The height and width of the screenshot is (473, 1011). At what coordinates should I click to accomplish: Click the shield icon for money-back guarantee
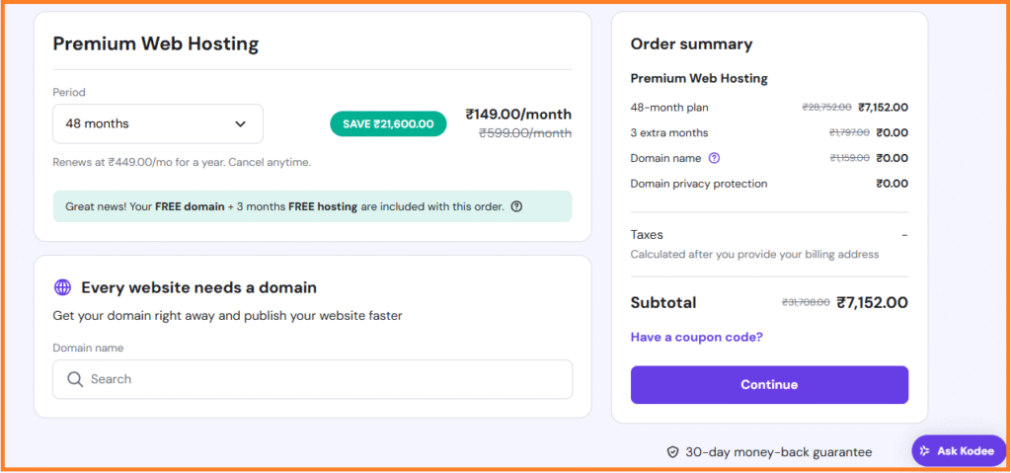672,451
